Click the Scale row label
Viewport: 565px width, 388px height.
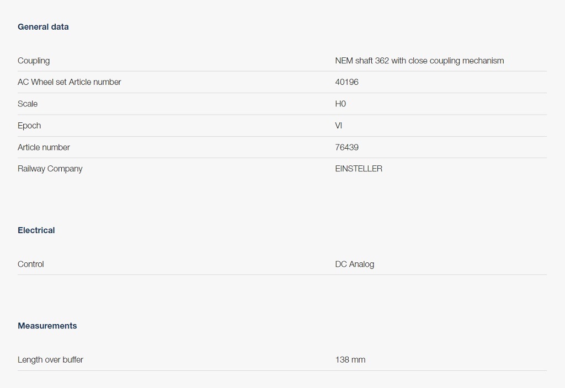pos(28,104)
